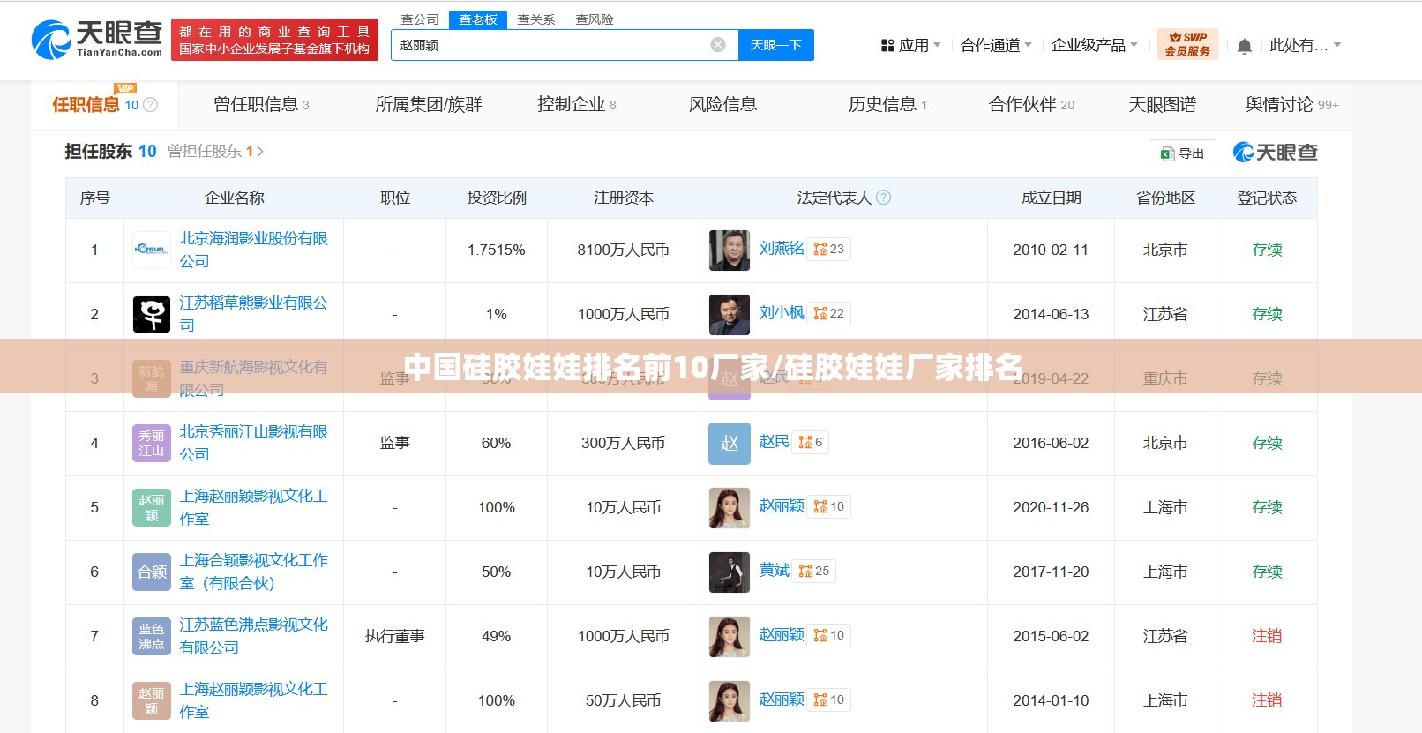
Task: Open 刘小枫's related companies badge 22
Action: click(x=829, y=313)
